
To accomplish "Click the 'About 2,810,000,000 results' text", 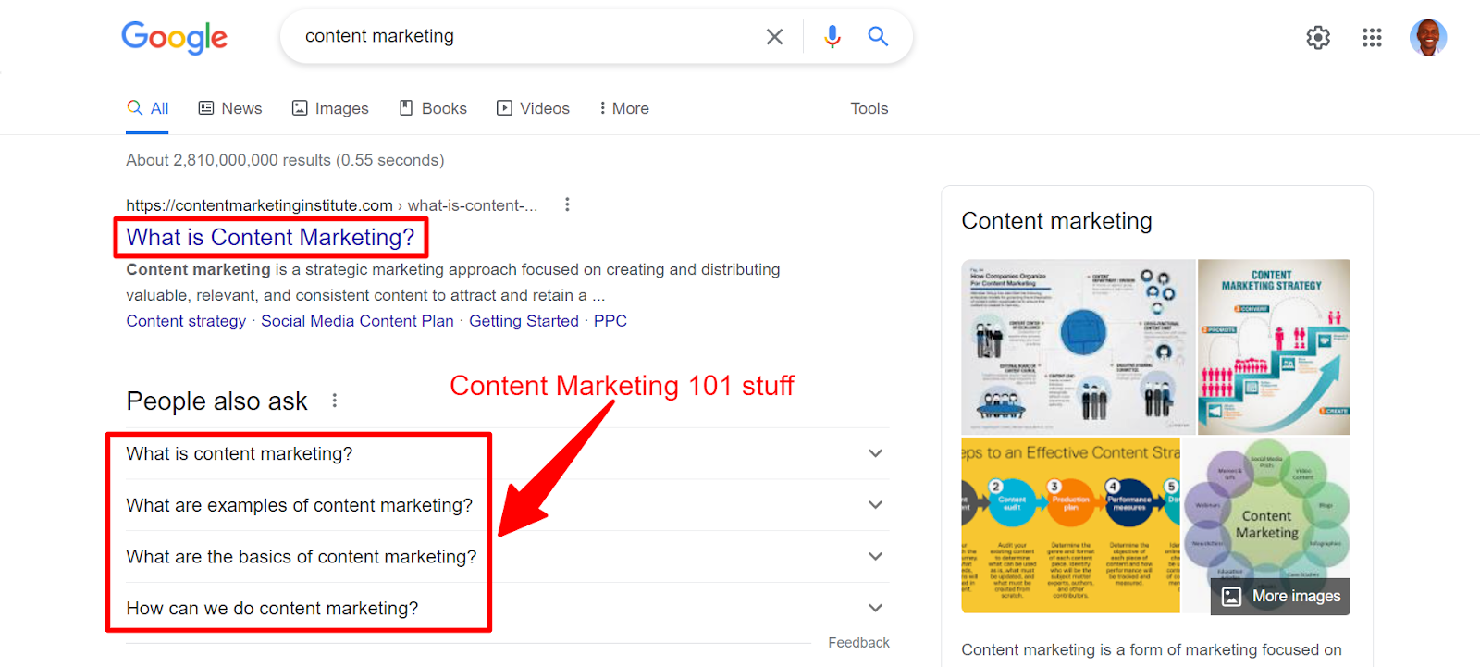I will tap(285, 160).
